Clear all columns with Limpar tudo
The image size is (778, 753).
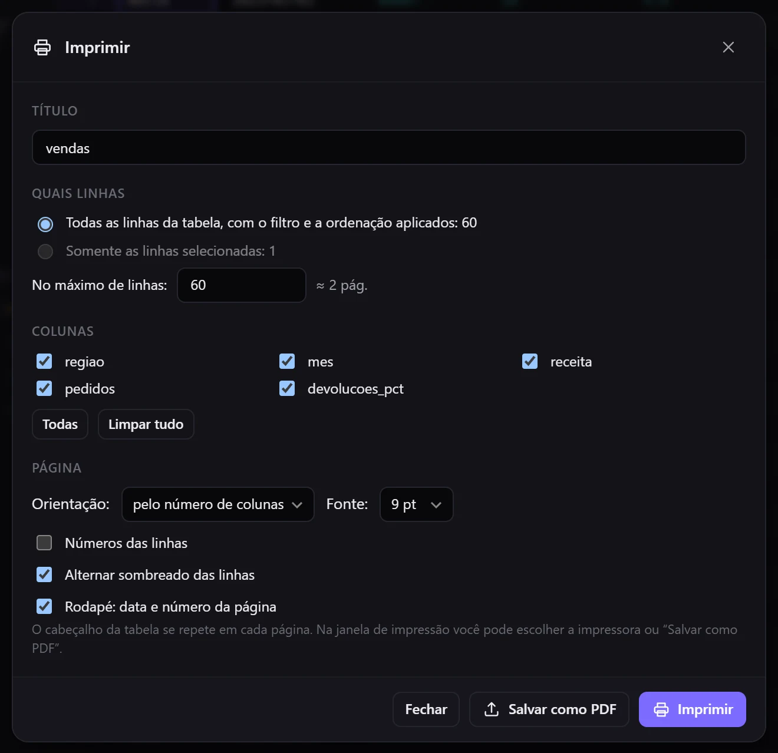146,424
